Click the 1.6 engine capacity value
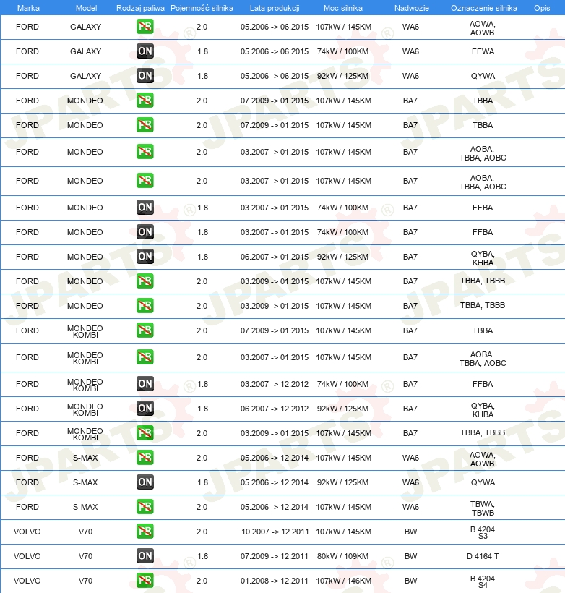The height and width of the screenshot is (593, 565). tap(202, 556)
